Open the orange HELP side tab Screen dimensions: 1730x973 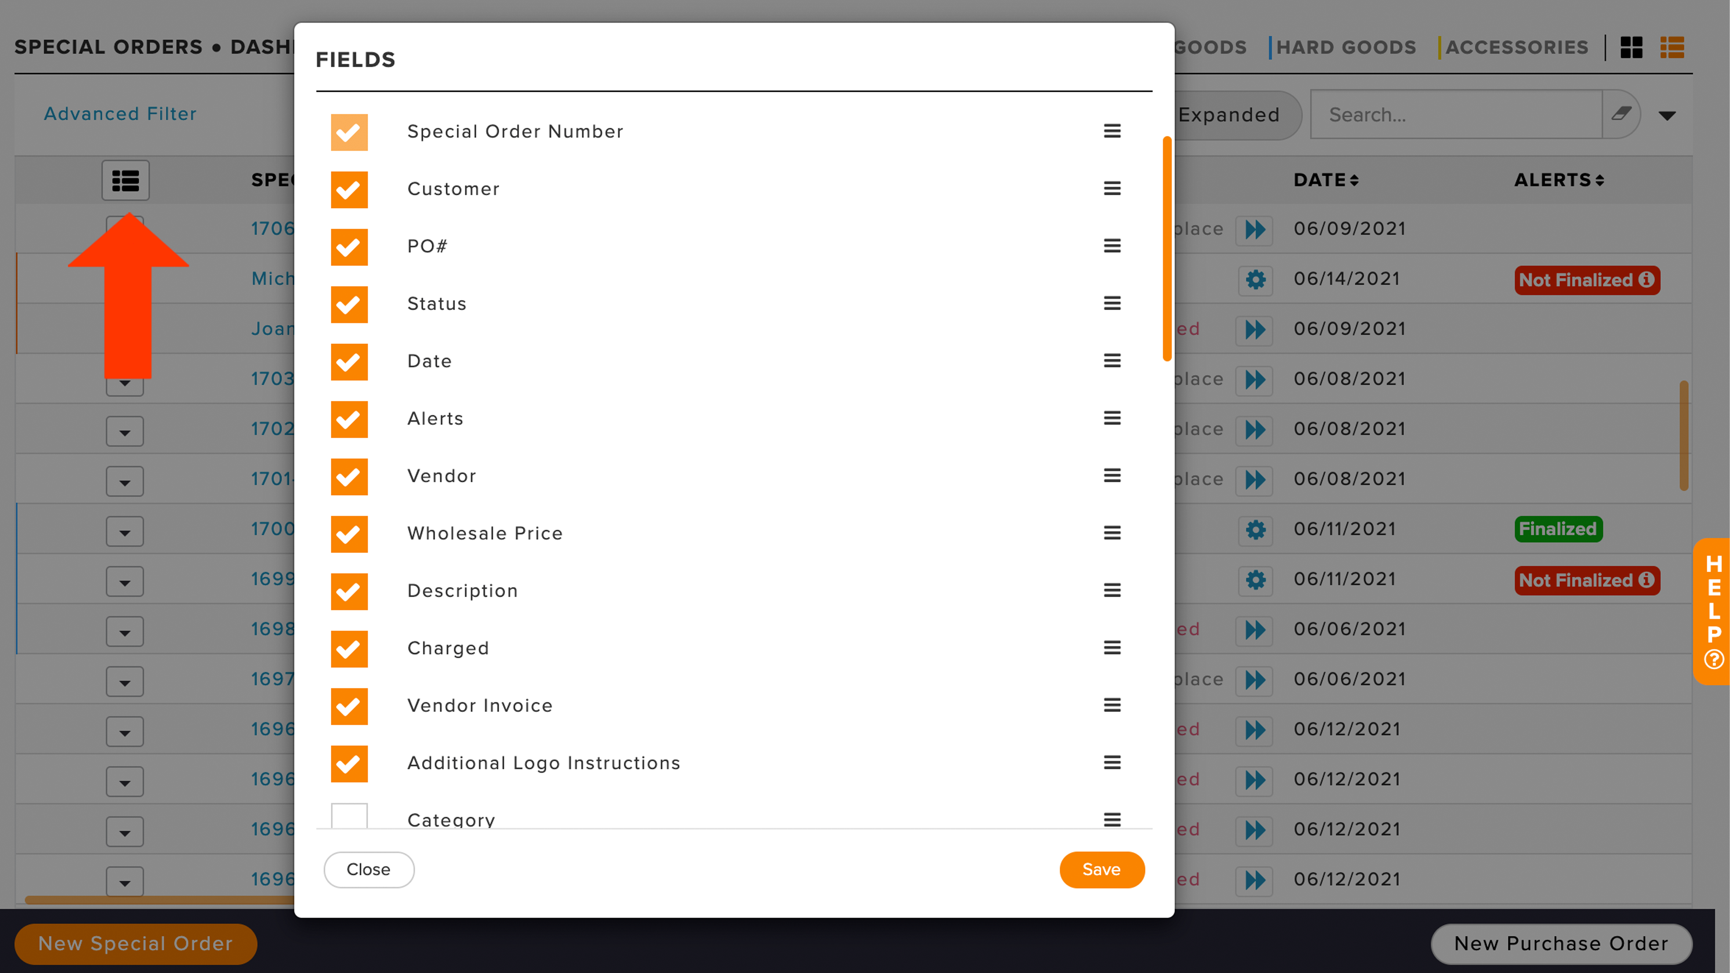coord(1712,611)
